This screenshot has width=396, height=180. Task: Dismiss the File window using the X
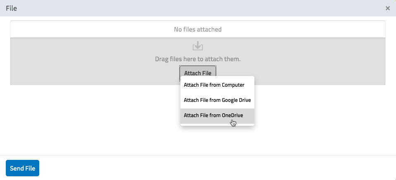388,8
